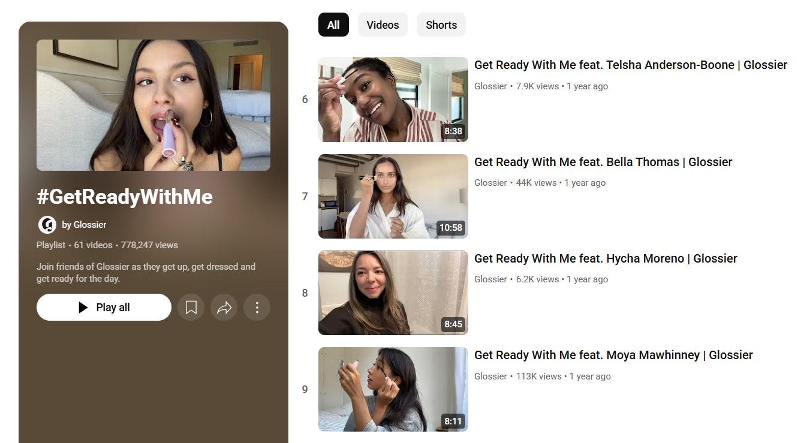The image size is (804, 443).
Task: Click the 8:38 duration badge
Action: 453,131
